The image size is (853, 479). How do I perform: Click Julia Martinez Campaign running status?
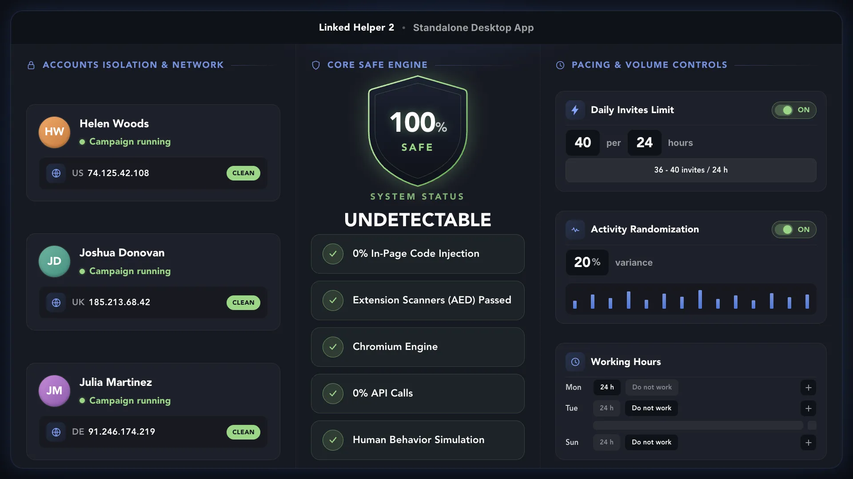125,401
